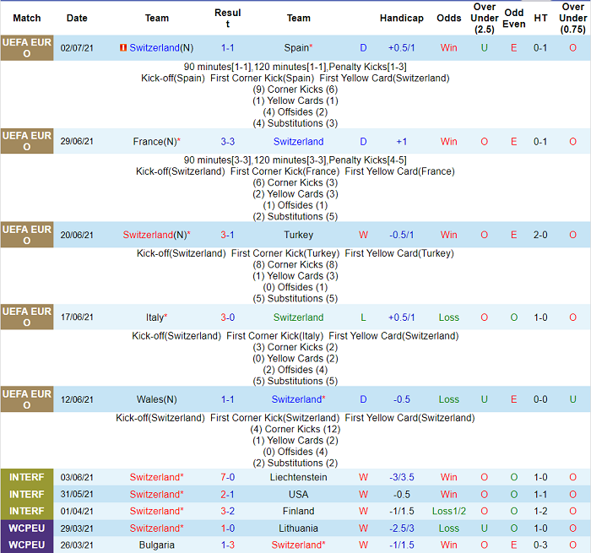Click the Date column header
This screenshot has height=553, width=591.
pos(77,18)
